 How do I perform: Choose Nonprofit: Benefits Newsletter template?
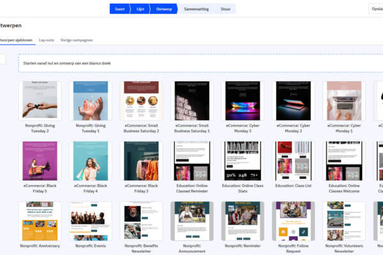[x=141, y=221]
